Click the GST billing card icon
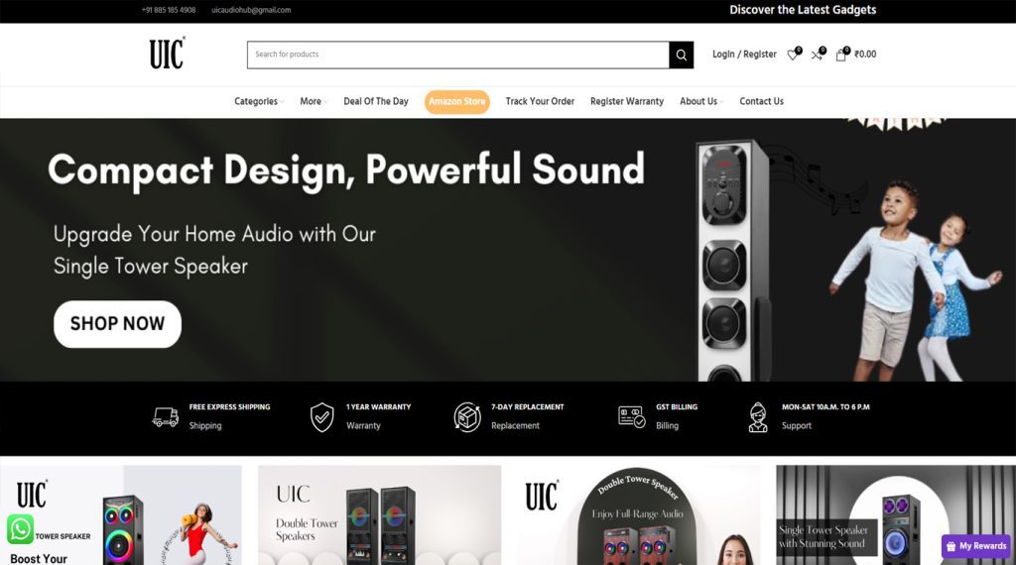 tap(631, 416)
